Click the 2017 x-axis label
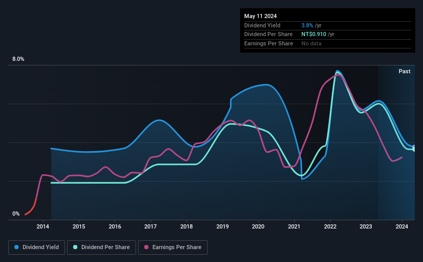The height and width of the screenshot is (262, 423). (x=150, y=226)
